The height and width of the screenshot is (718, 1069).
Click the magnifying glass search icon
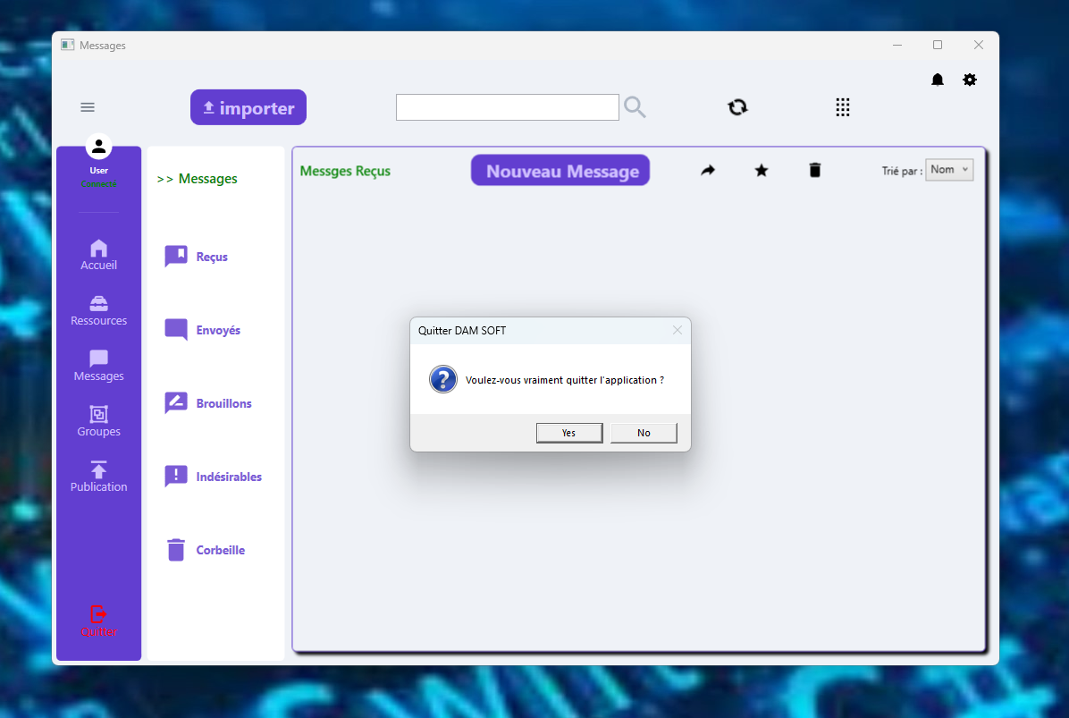pos(635,107)
